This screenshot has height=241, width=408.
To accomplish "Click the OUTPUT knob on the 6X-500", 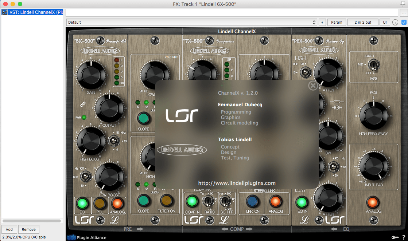I will click(x=109, y=108).
